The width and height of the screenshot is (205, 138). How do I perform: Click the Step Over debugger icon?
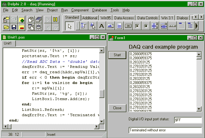(x=55, y=27)
